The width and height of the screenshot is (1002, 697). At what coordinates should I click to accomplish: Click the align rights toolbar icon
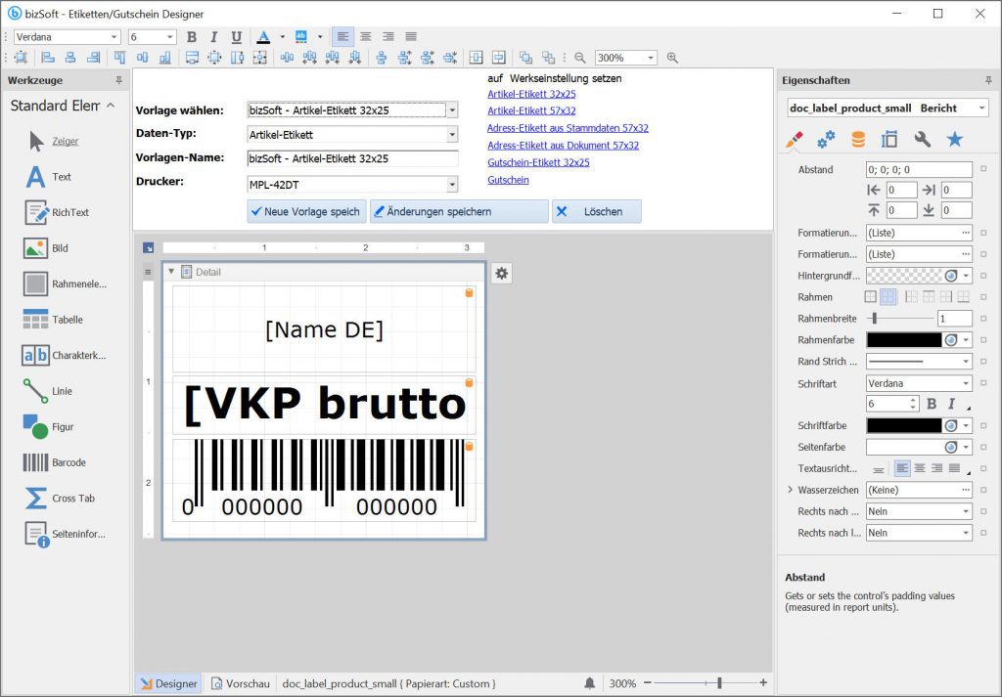click(93, 58)
